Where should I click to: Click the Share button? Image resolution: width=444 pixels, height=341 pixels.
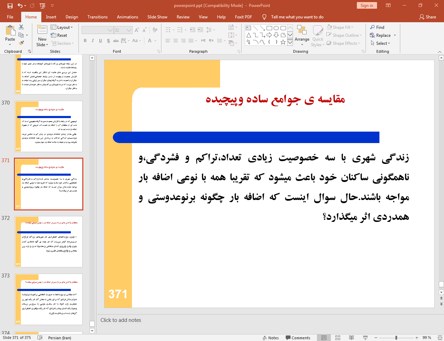click(x=428, y=17)
